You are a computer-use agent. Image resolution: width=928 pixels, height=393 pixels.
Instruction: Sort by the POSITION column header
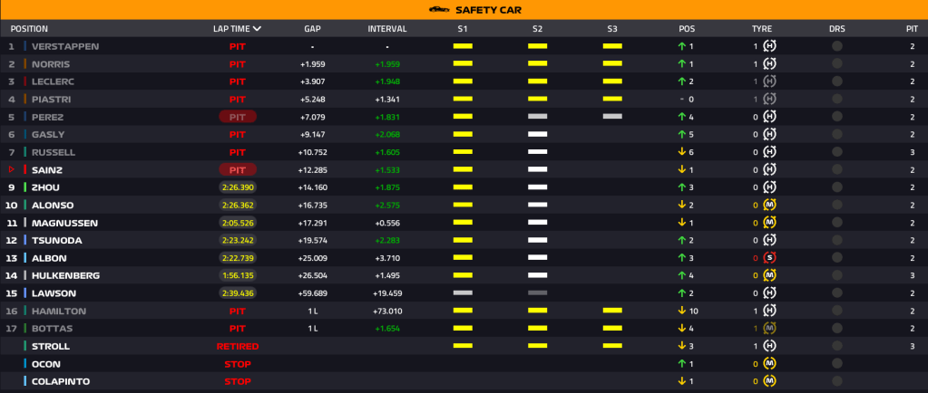coord(29,28)
